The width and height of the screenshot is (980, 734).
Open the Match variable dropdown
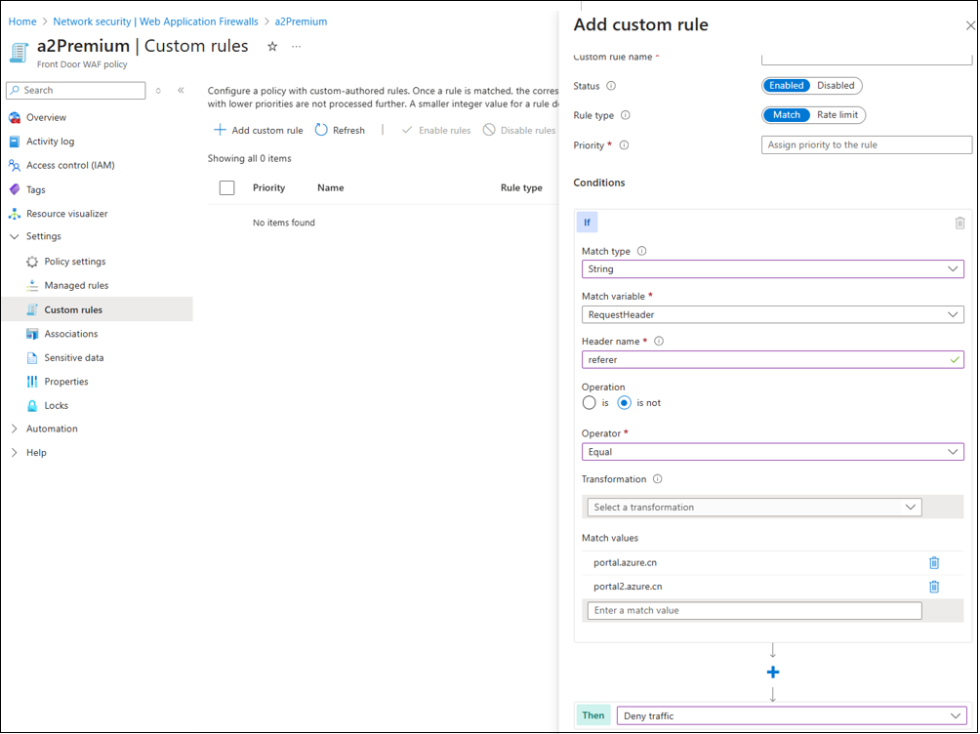[772, 315]
